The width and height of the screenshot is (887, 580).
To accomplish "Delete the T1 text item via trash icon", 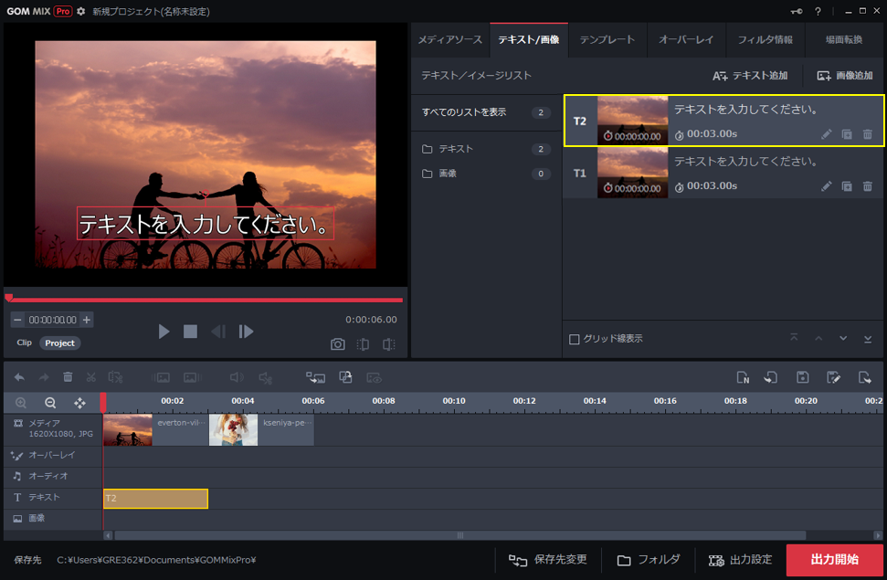I will coord(868,186).
